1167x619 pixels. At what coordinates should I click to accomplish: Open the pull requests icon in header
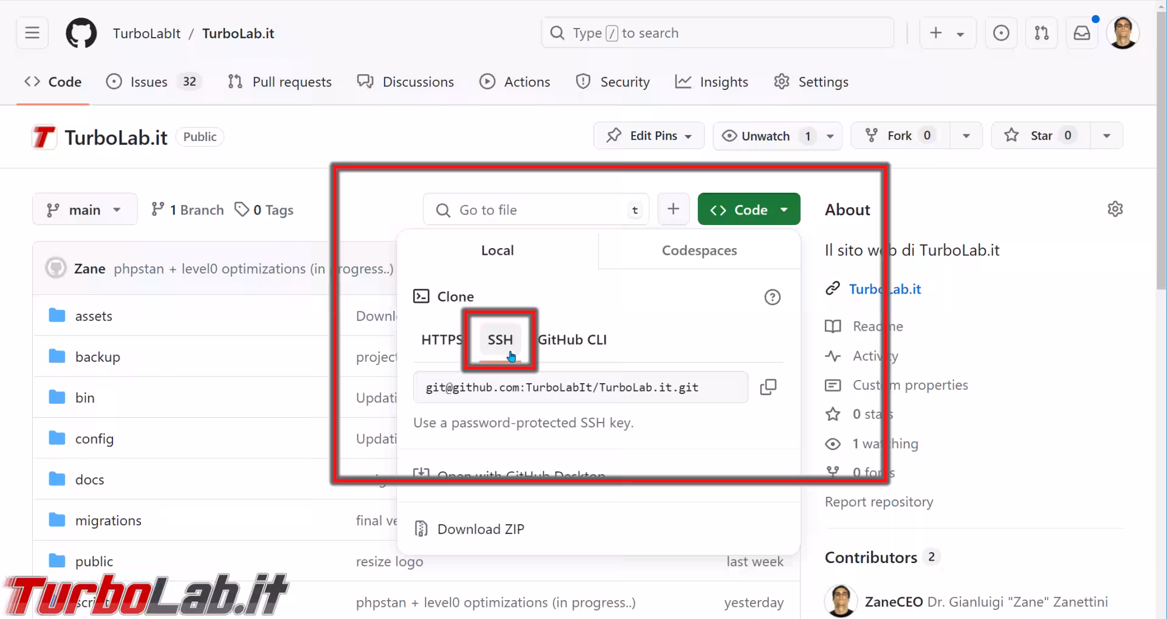coord(1042,33)
